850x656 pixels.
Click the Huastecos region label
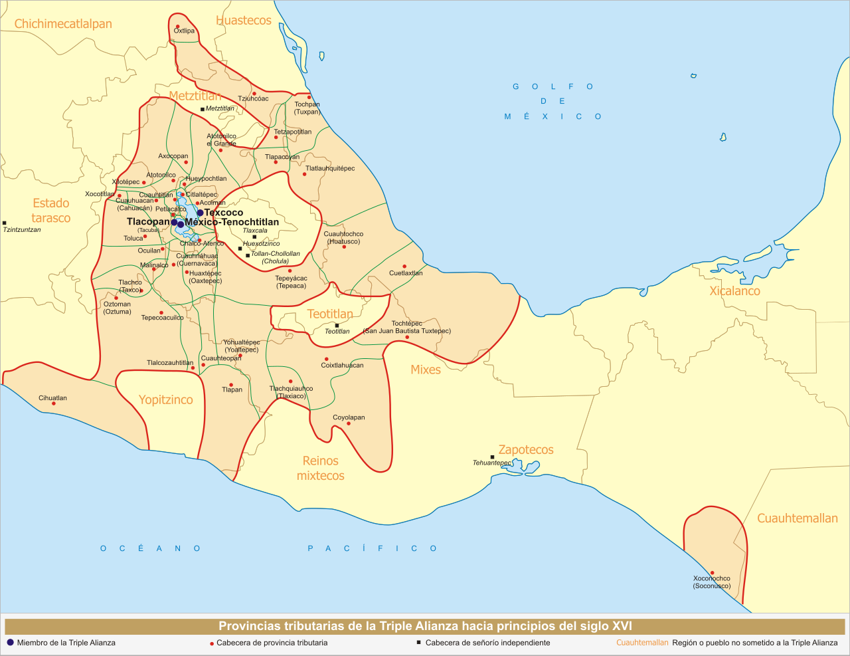[x=243, y=20]
